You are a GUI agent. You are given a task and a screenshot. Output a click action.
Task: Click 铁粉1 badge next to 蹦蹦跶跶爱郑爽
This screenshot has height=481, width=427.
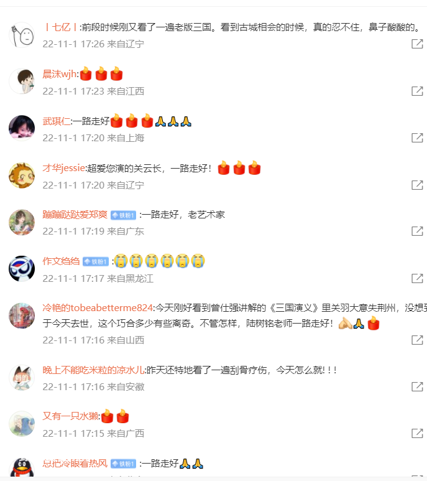click(123, 215)
